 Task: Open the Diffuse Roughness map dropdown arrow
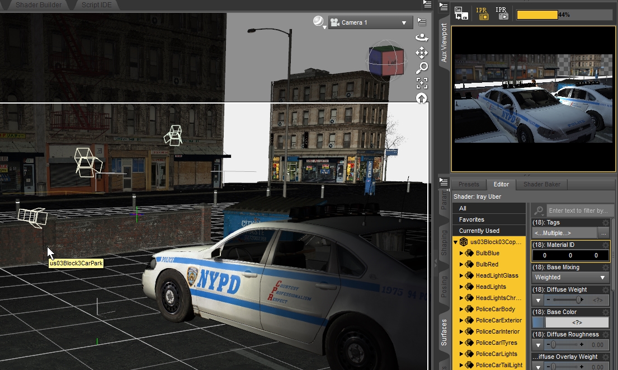(538, 345)
